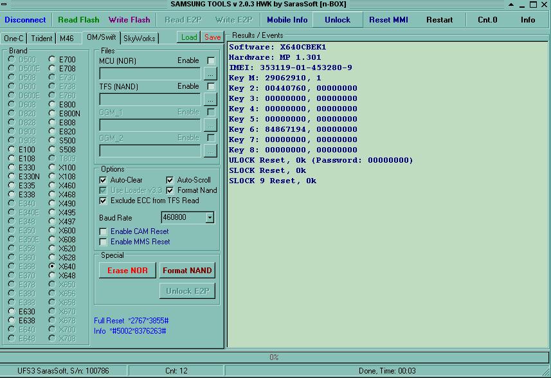Toggle Exclude ECC from TFS Read
This screenshot has height=378, width=551.
pyautogui.click(x=103, y=201)
